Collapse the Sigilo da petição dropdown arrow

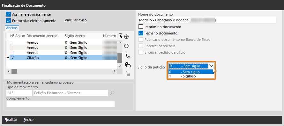(x=211, y=66)
